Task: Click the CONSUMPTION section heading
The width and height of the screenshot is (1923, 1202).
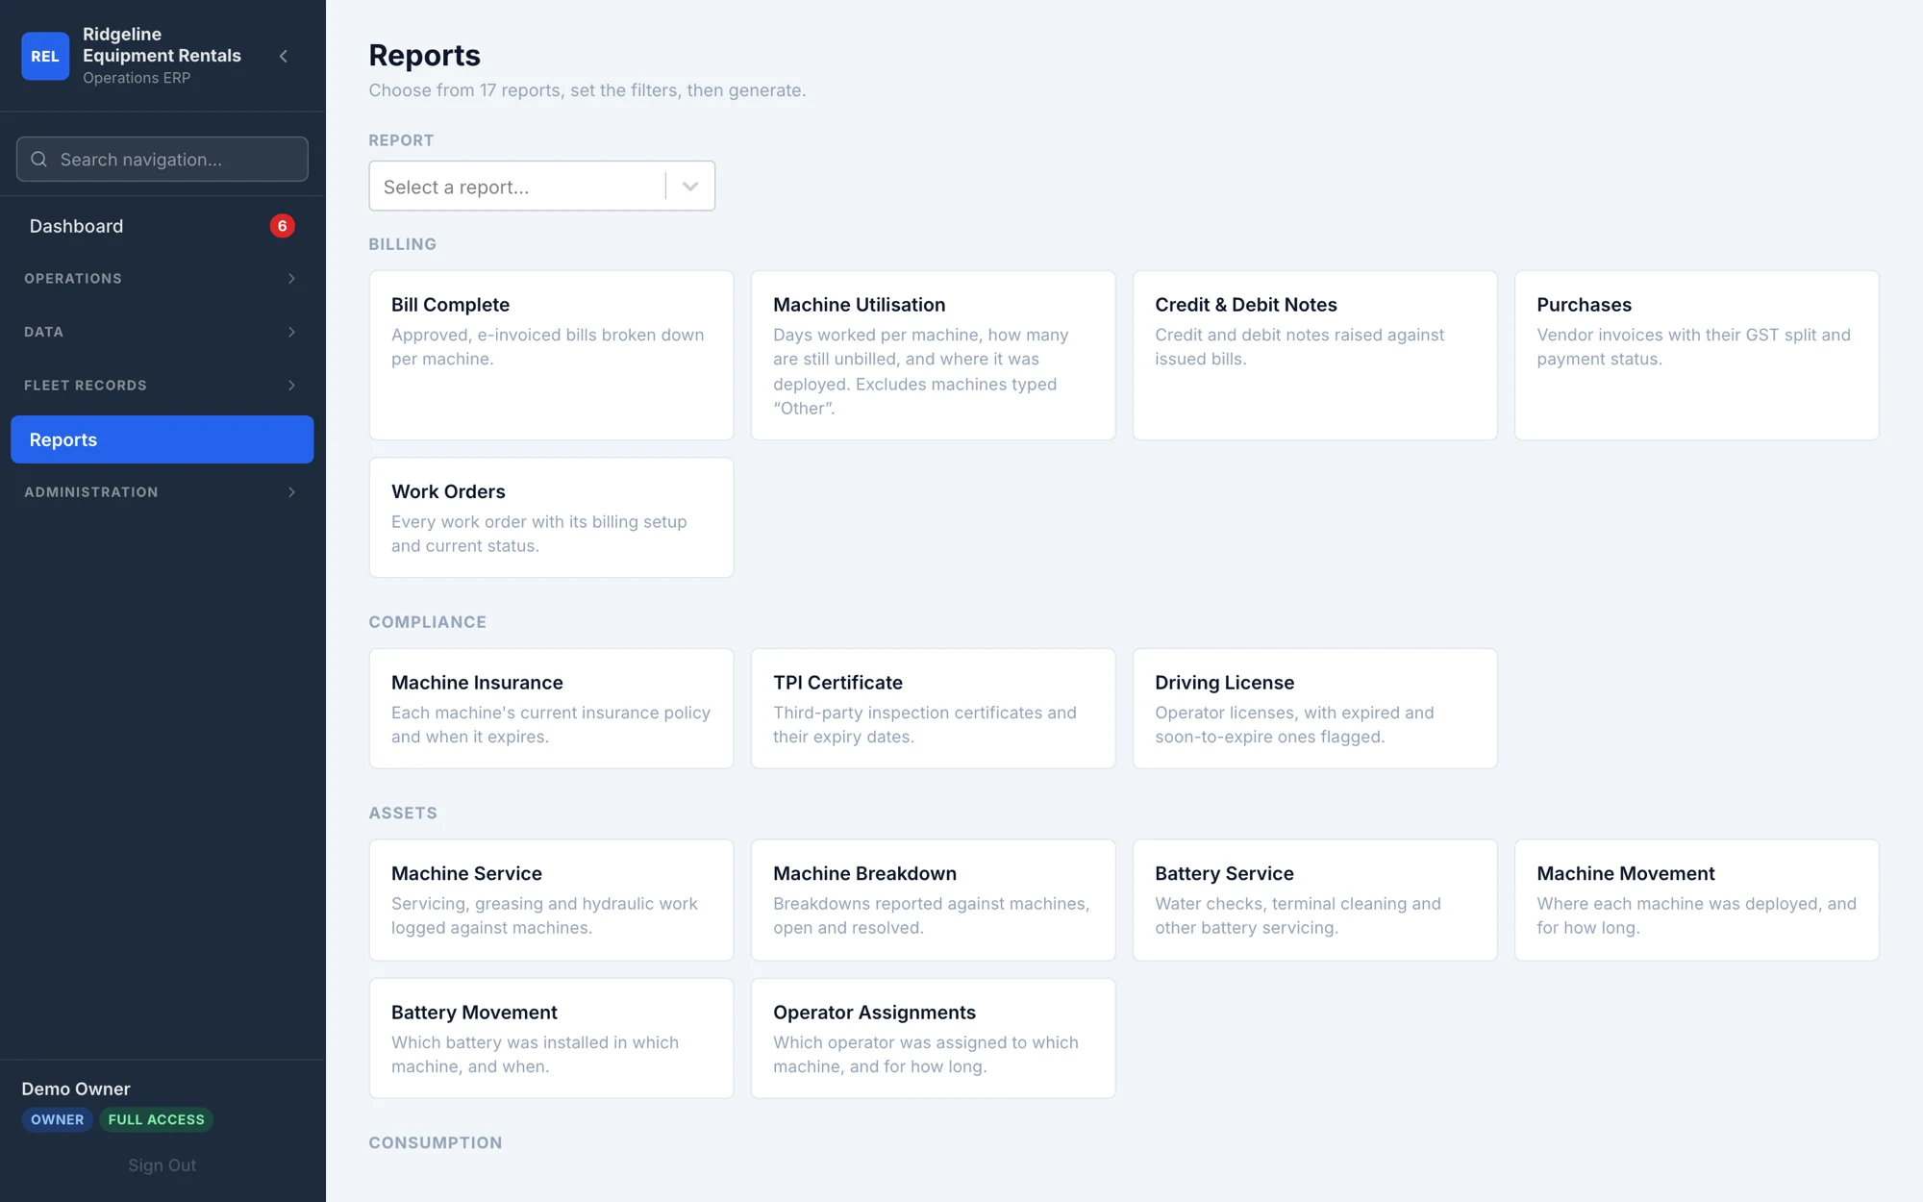Action: click(436, 1142)
